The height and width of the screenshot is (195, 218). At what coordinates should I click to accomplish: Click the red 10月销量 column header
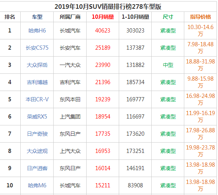click(x=103, y=17)
